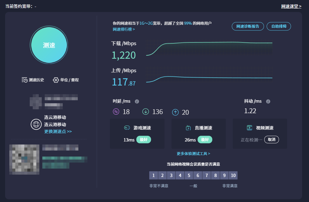Click the QR code thumbnail at bottom left
The image size is (309, 202).
24,159
